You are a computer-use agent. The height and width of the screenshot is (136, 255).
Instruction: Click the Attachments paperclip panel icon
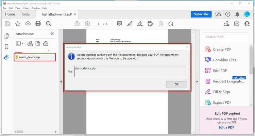click(6, 57)
